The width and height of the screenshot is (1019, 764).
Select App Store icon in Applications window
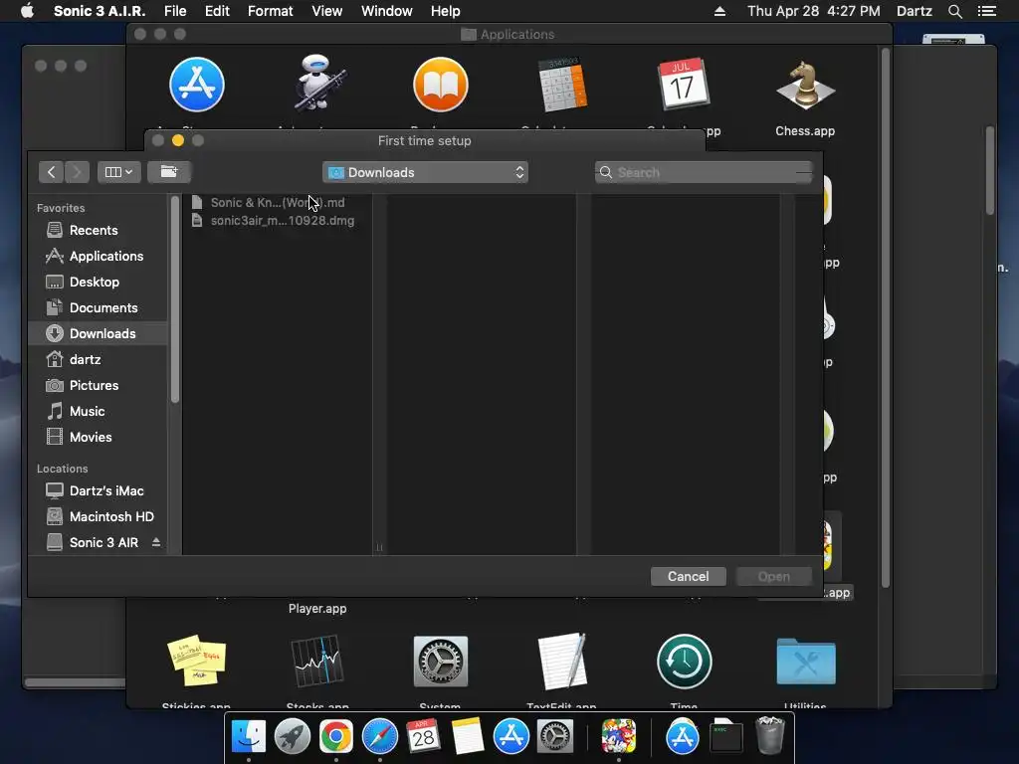click(197, 85)
